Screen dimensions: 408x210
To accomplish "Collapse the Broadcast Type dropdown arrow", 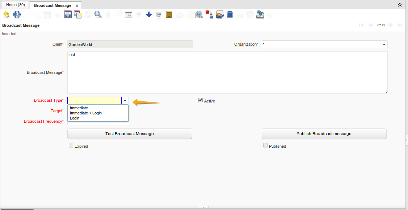I will (125, 101).
